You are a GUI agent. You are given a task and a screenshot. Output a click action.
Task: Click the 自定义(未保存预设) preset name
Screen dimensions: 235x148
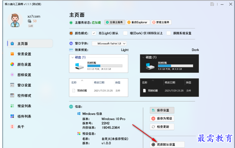[x=115, y=139]
